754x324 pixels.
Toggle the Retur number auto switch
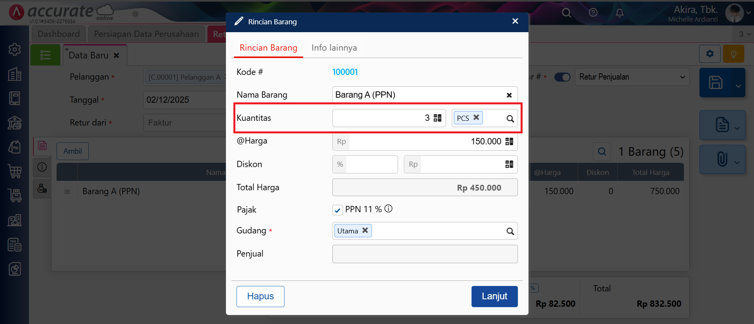(x=562, y=77)
